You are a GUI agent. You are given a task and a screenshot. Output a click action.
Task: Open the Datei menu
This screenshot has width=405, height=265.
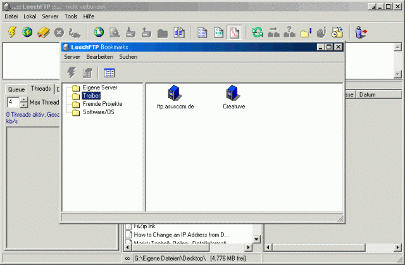(x=11, y=16)
